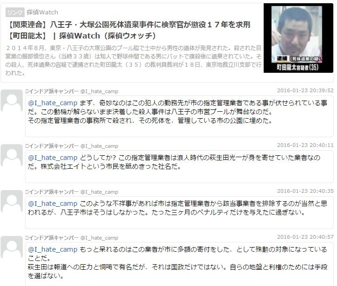
Task: Open the 探偵Watch source link
Action: 42,12
